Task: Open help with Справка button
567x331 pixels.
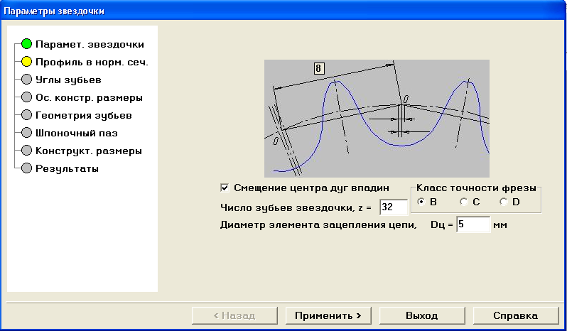Action: point(516,316)
